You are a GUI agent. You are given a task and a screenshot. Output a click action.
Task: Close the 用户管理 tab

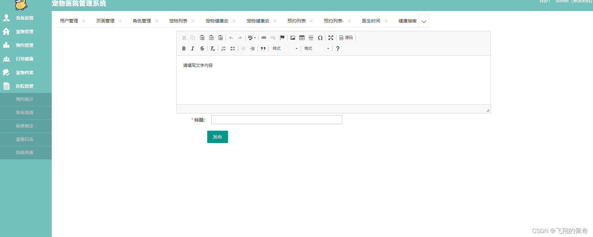pyautogui.click(x=84, y=21)
